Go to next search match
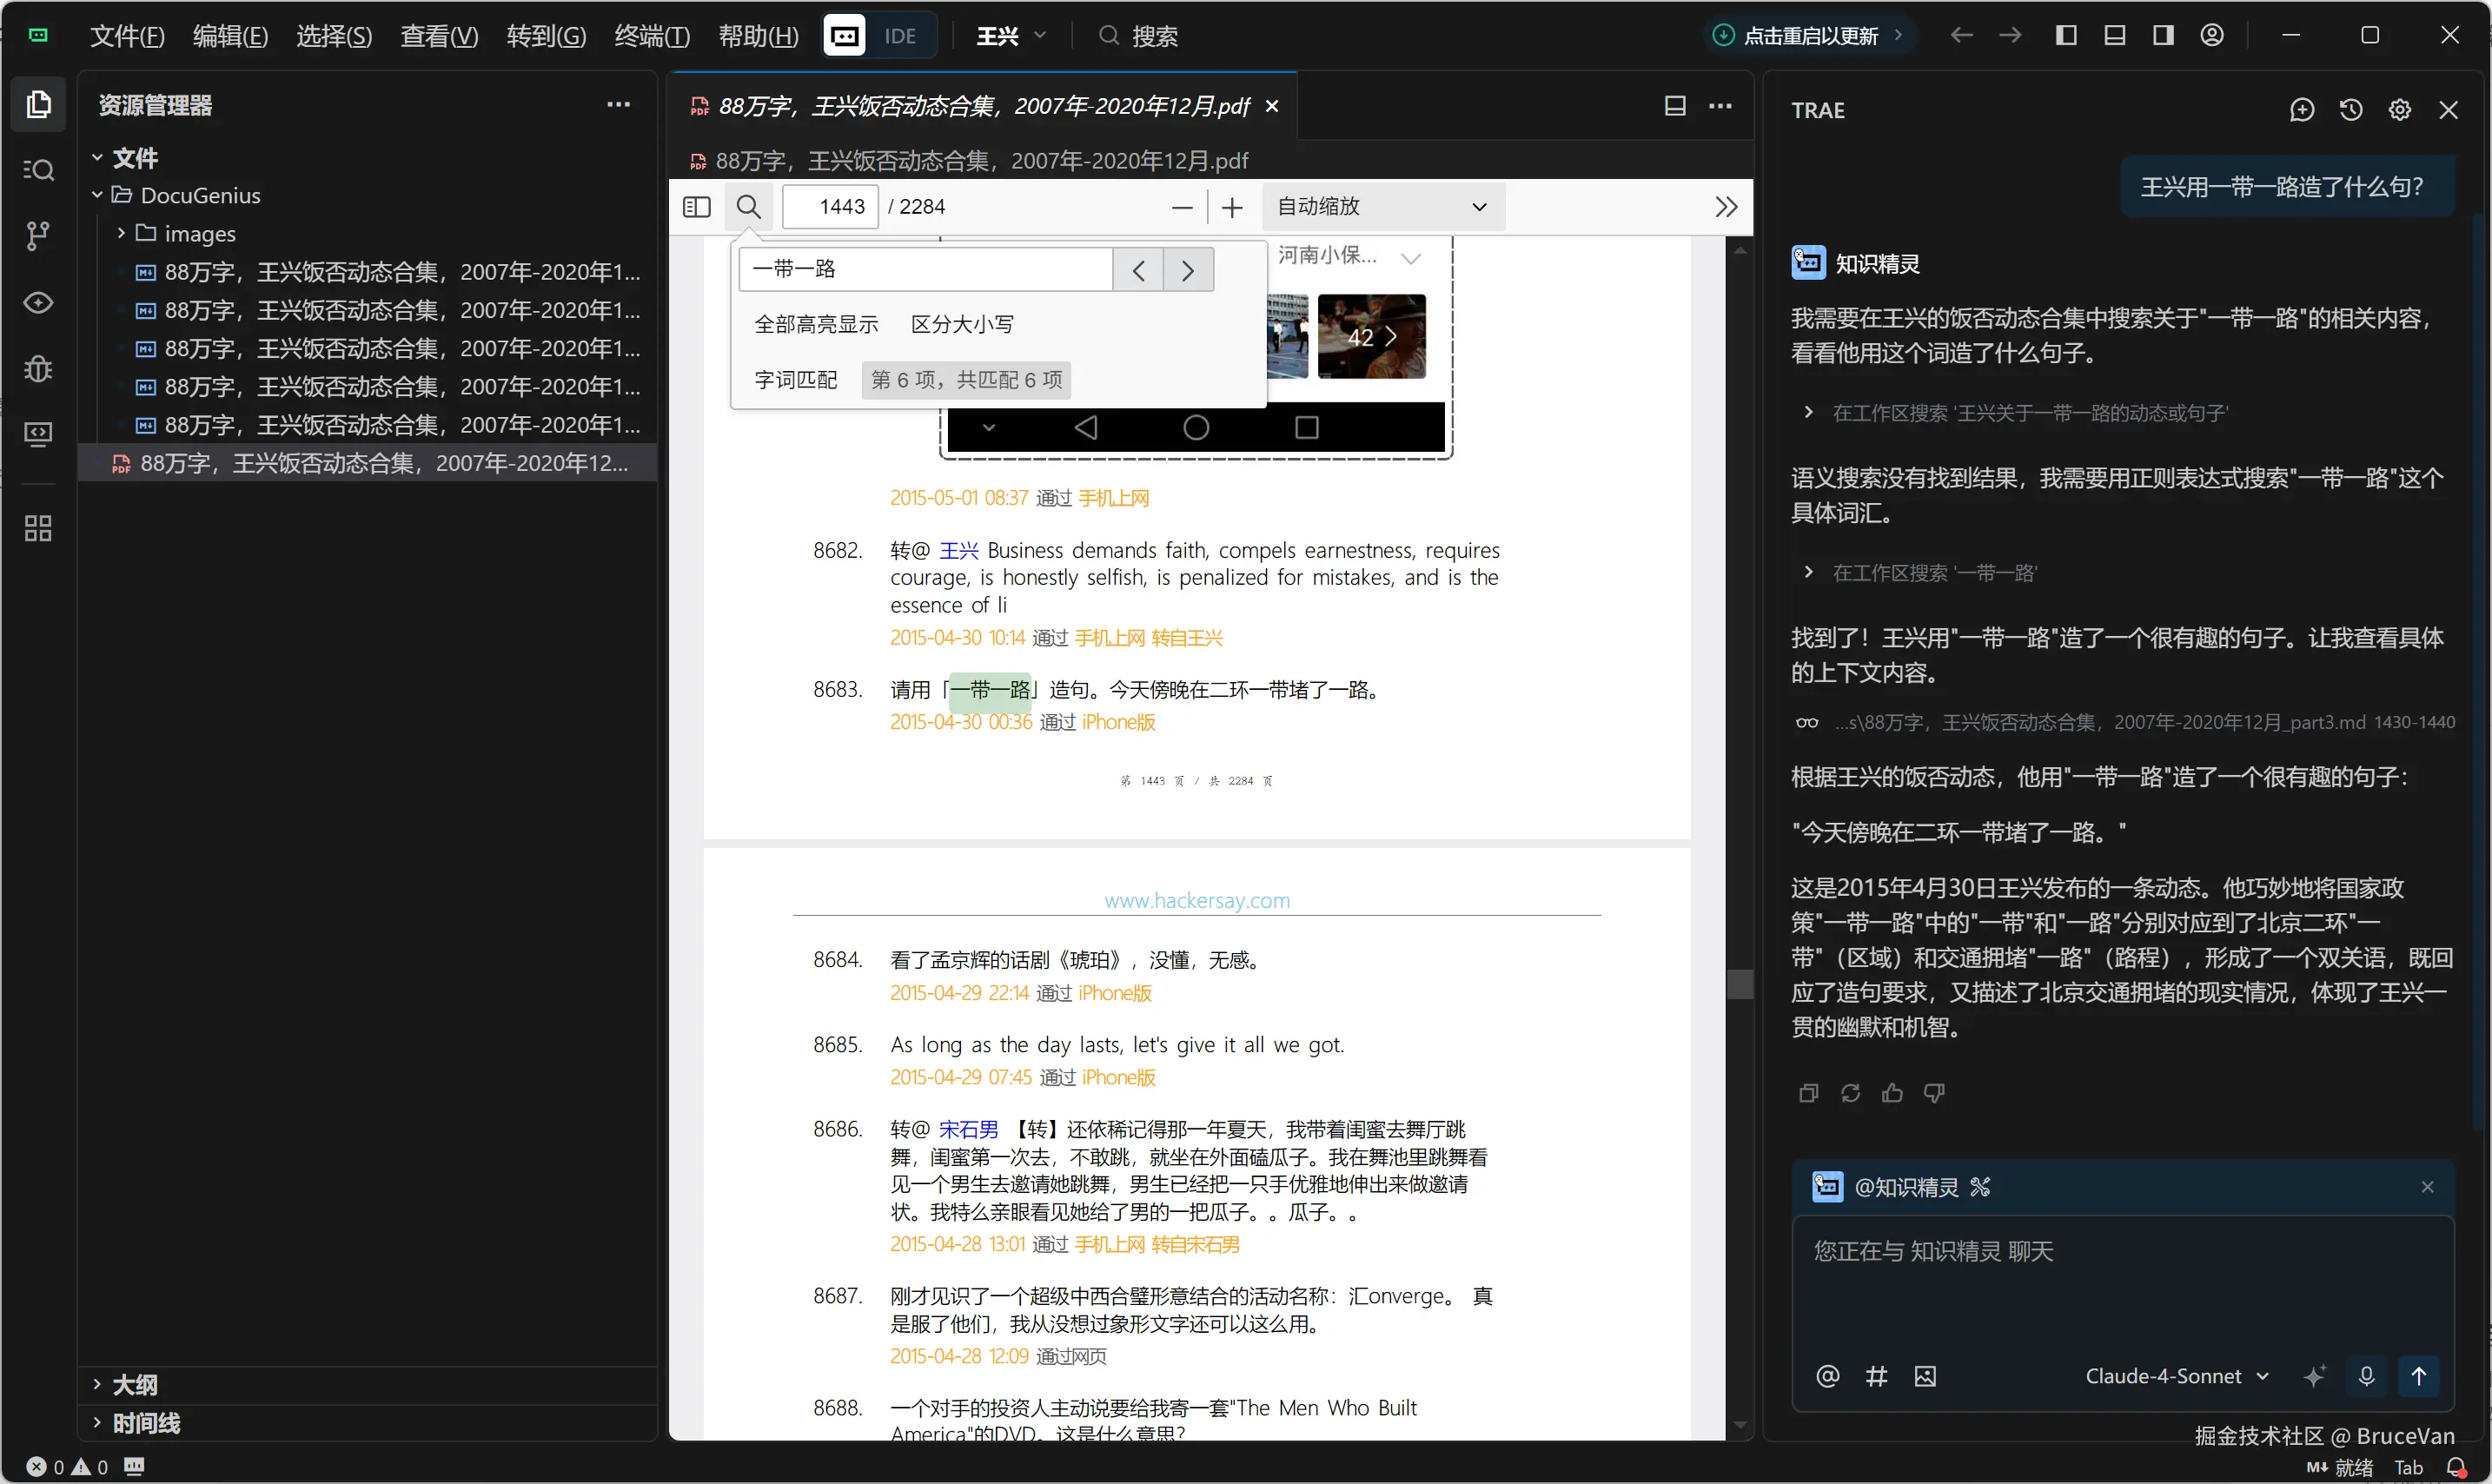Screen dimensions: 2492x1484 [1188, 270]
